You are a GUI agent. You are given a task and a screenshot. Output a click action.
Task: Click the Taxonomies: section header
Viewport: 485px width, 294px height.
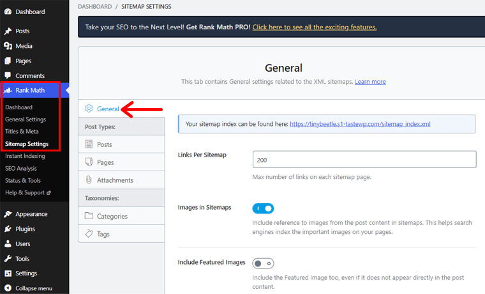coord(101,198)
